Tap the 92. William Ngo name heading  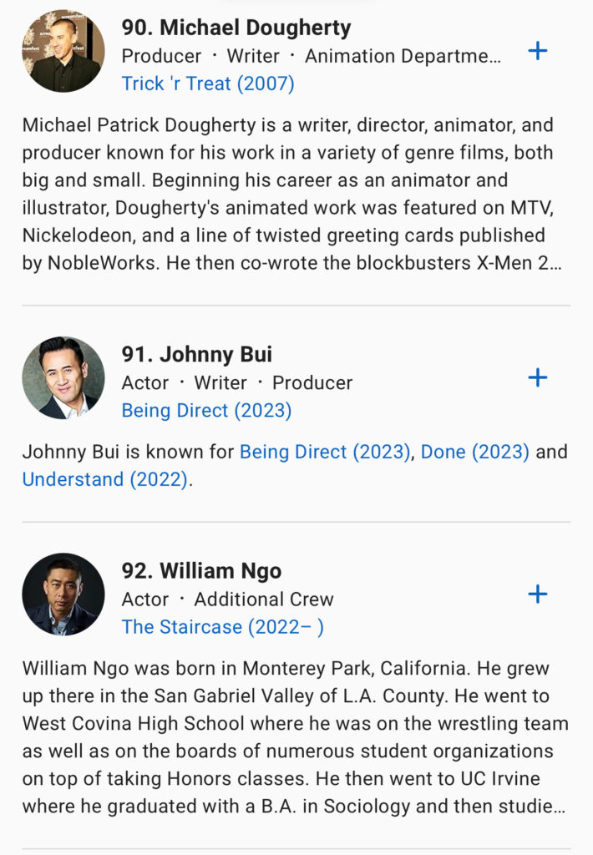(x=201, y=571)
